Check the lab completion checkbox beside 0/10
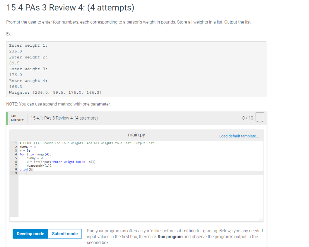Image resolution: width=309 pixels, height=247 pixels. 260,118
